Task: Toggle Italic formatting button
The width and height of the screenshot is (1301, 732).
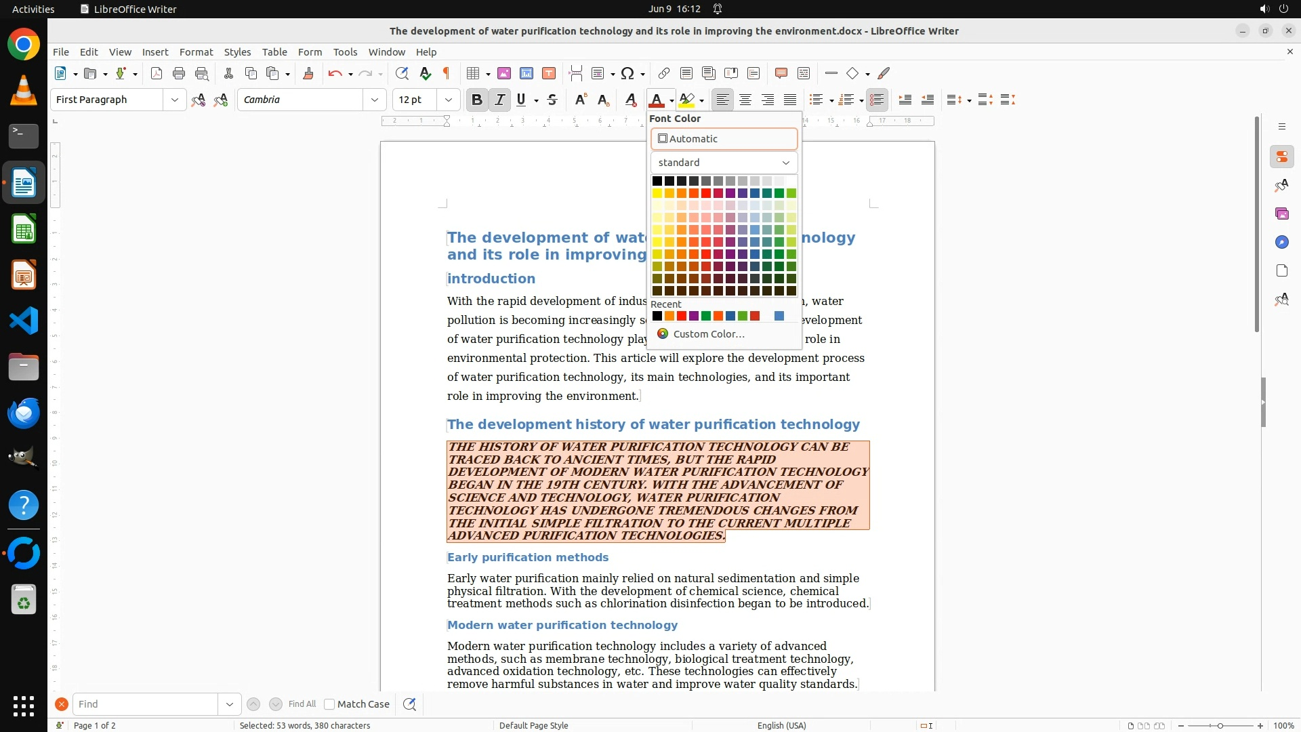Action: click(x=500, y=100)
